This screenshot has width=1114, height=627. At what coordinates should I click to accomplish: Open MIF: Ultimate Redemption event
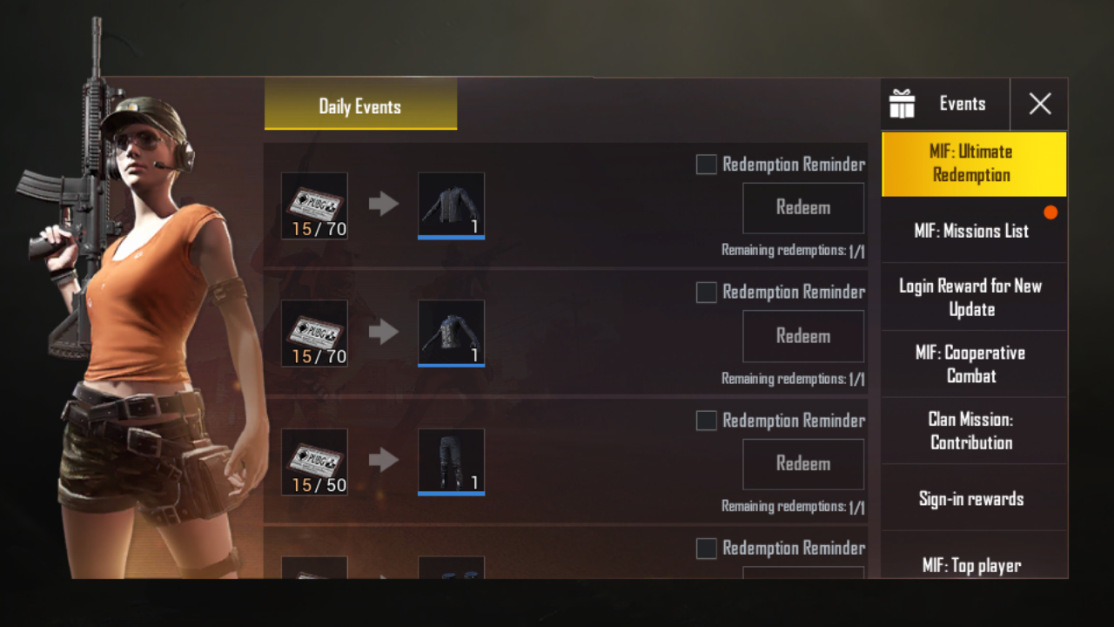coord(974,164)
